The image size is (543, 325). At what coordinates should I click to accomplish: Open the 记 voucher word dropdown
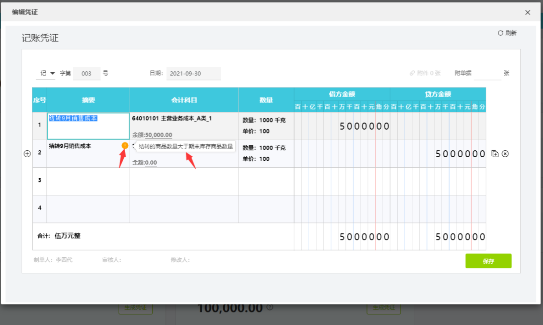click(46, 73)
